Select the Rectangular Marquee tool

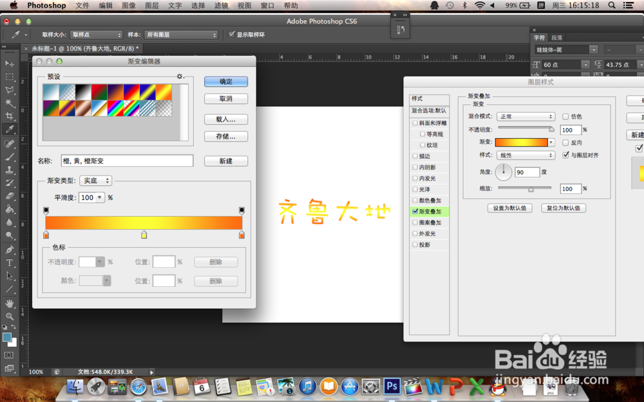pyautogui.click(x=9, y=77)
